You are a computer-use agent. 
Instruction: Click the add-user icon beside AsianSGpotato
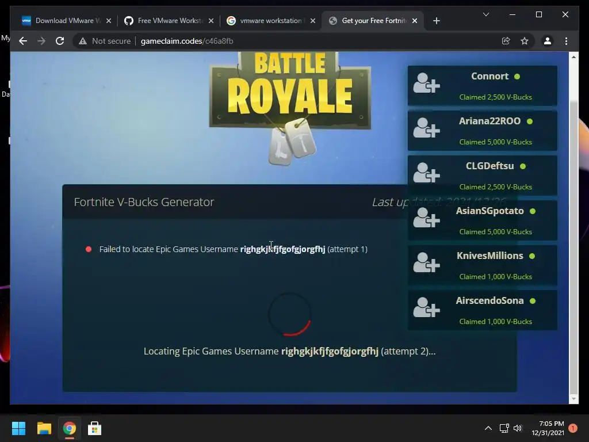(x=426, y=218)
